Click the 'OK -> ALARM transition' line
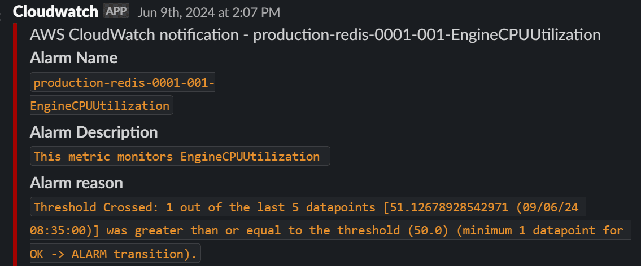The height and width of the screenshot is (266, 641). coord(113,254)
